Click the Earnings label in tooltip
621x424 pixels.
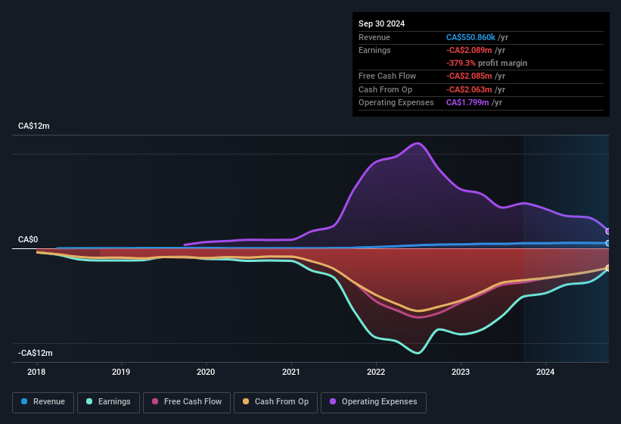point(374,50)
